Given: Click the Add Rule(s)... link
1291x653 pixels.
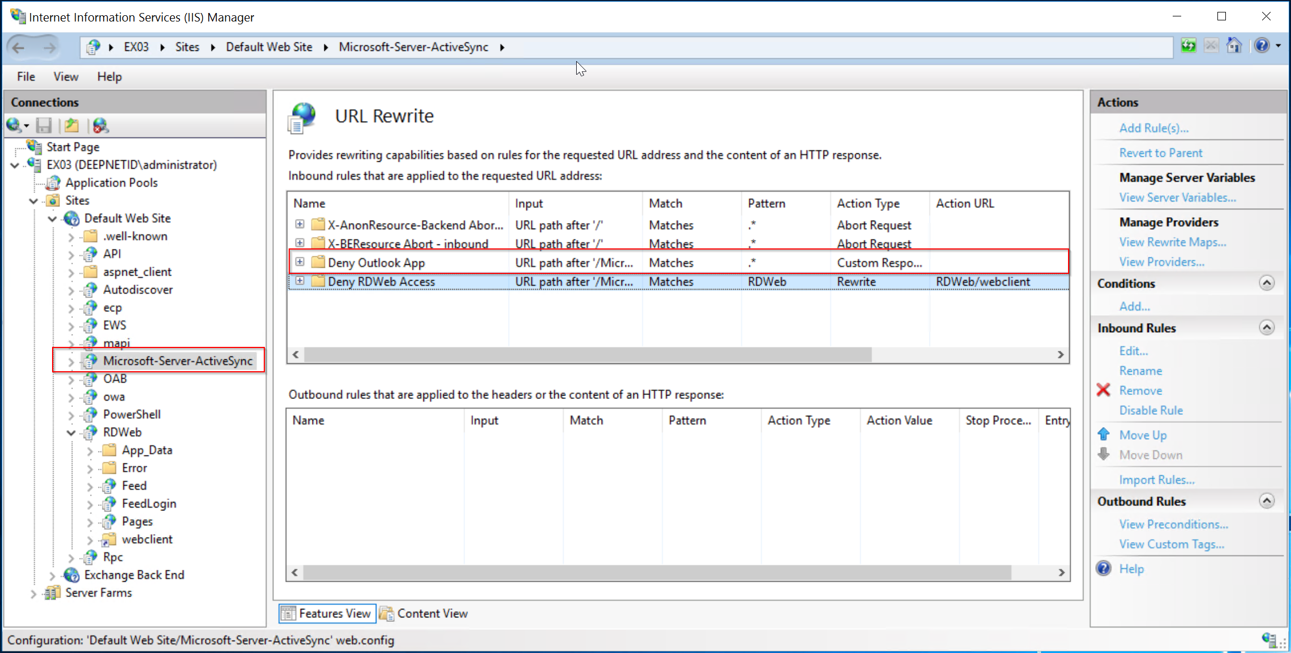Looking at the screenshot, I should (x=1153, y=128).
